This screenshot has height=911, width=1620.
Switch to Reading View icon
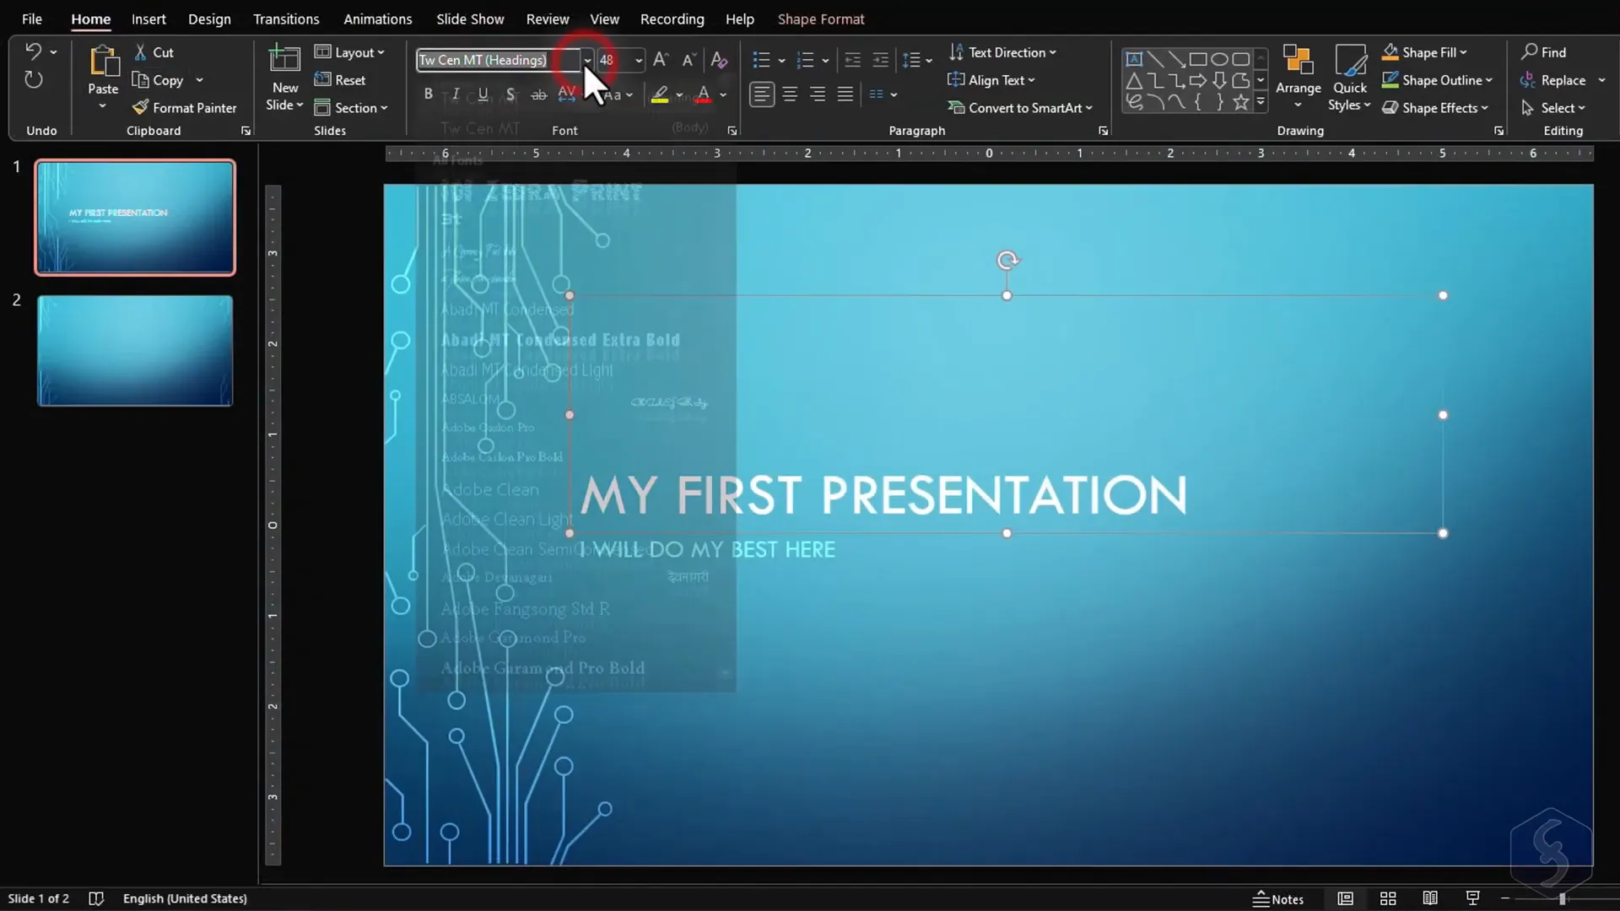pyautogui.click(x=1429, y=898)
